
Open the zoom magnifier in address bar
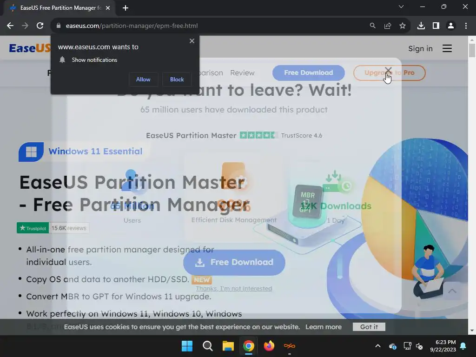coord(372,26)
